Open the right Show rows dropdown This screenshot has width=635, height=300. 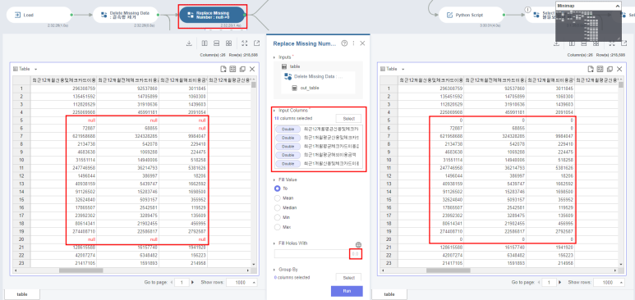(x=609, y=283)
